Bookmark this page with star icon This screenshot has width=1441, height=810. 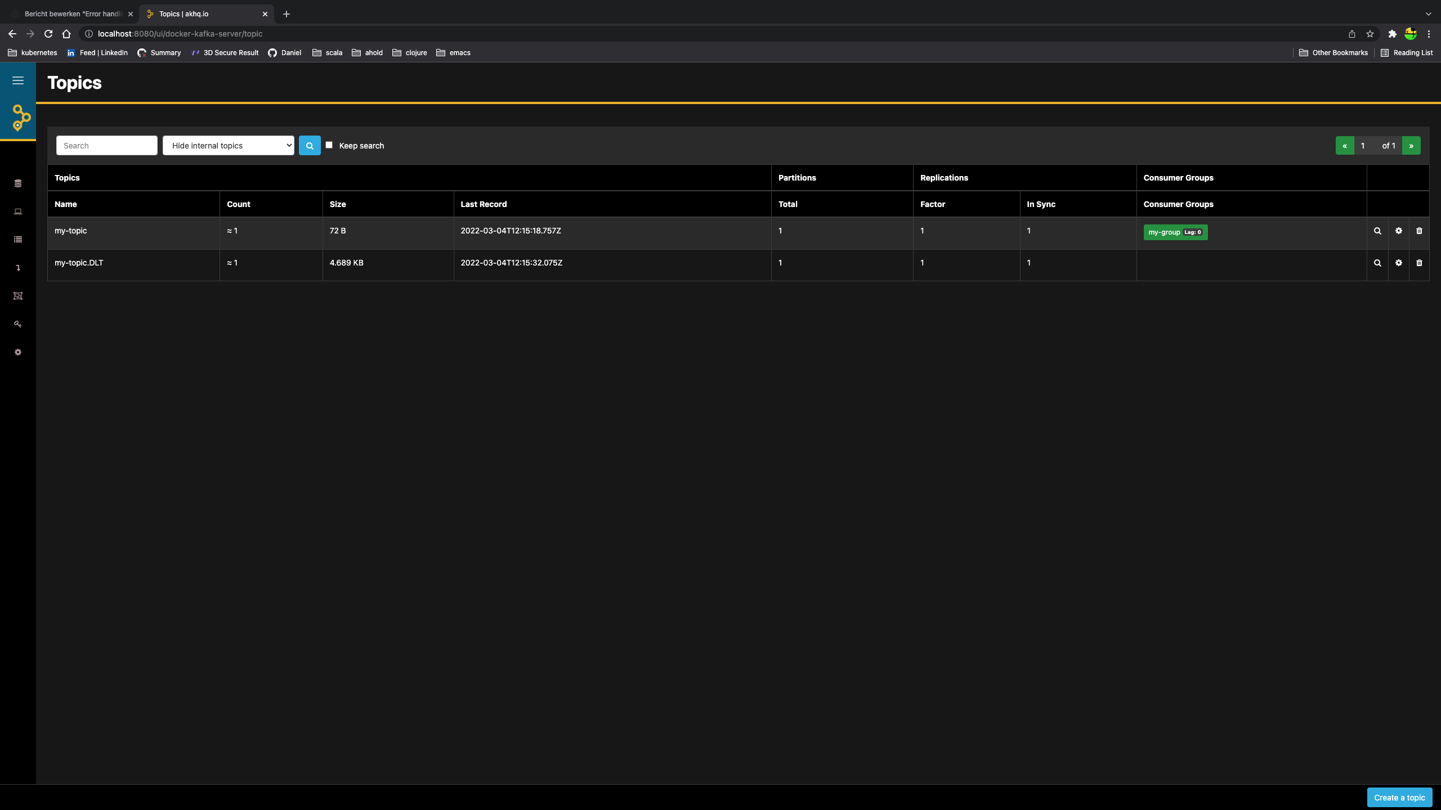[1370, 34]
